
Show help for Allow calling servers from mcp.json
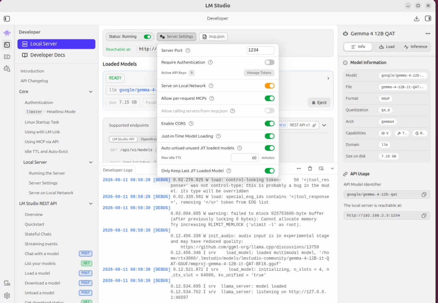233,111
